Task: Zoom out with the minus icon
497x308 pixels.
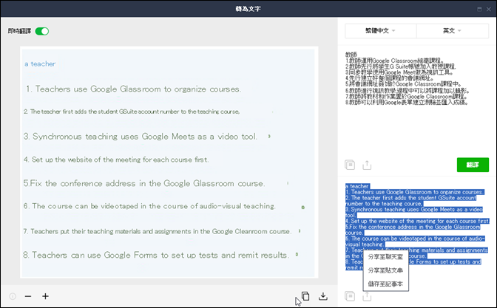Action: point(28,296)
